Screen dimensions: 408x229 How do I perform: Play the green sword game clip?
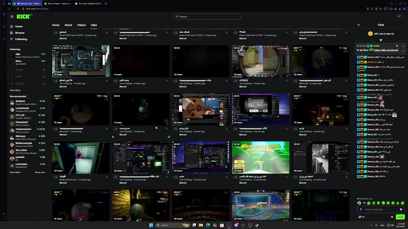(x=260, y=157)
